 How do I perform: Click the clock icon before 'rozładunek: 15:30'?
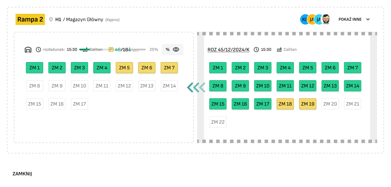(x=39, y=49)
